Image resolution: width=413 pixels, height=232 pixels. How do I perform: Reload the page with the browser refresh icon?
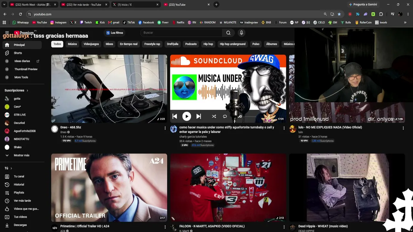tap(20, 14)
